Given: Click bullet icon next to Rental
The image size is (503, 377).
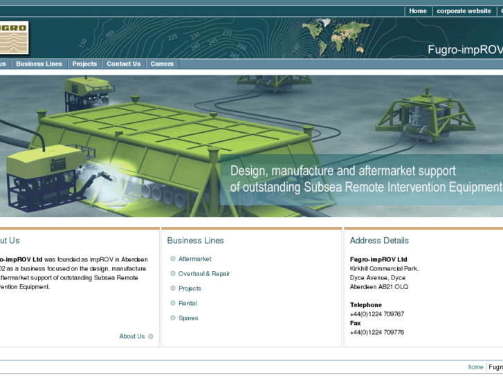Looking at the screenshot, I should [x=173, y=303].
